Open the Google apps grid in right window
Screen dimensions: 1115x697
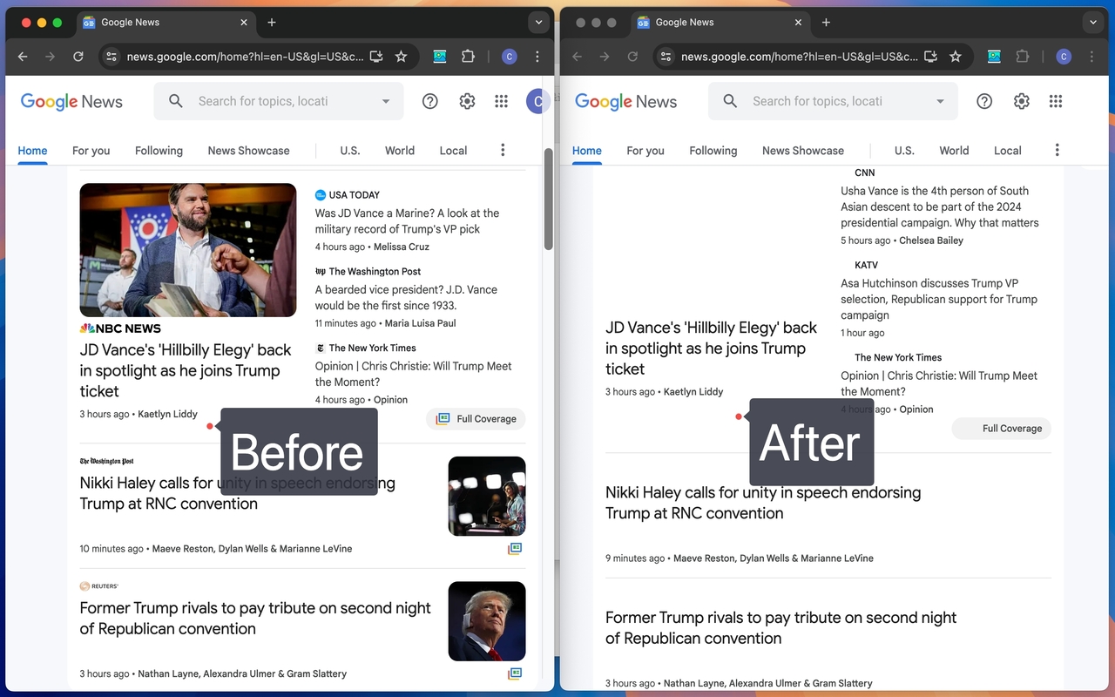1056,101
